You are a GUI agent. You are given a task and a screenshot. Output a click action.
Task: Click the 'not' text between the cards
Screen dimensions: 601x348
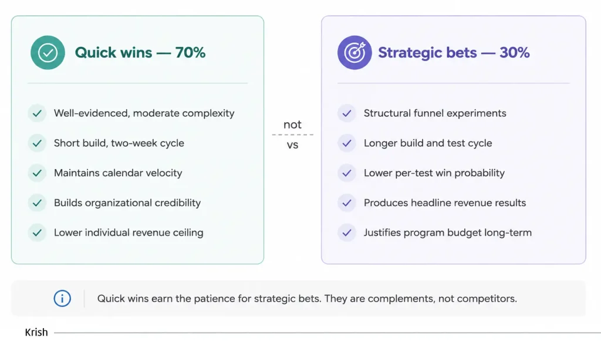tap(292, 124)
